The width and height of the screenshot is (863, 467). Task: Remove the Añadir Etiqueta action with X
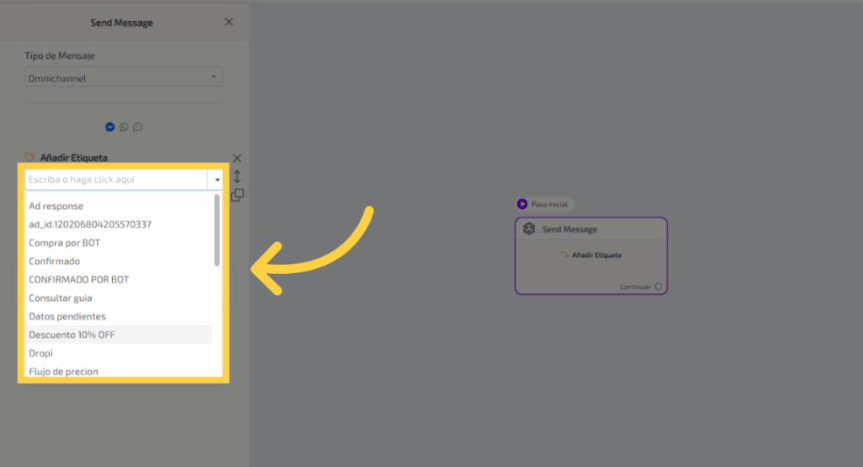[x=237, y=158]
